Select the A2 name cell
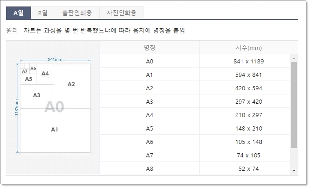The width and height of the screenshot is (309, 187). [x=150, y=88]
